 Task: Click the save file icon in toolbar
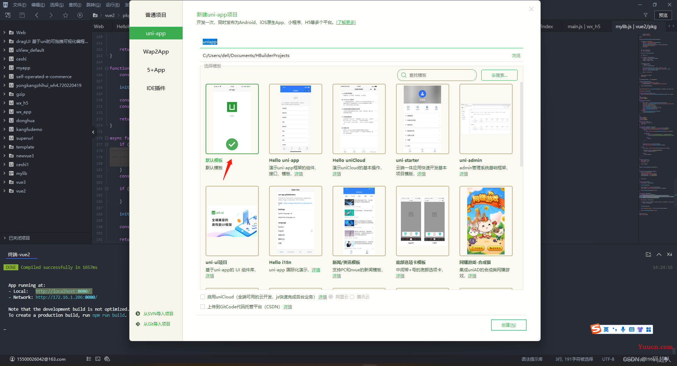pyautogui.click(x=22, y=15)
